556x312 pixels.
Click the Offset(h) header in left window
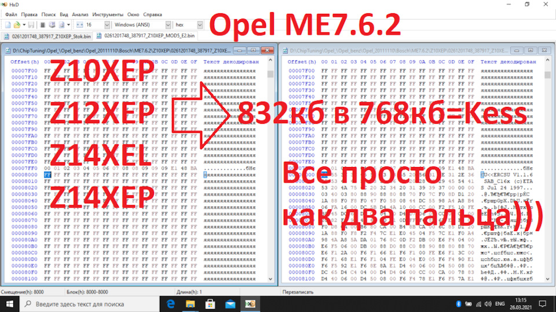[x=25, y=62]
